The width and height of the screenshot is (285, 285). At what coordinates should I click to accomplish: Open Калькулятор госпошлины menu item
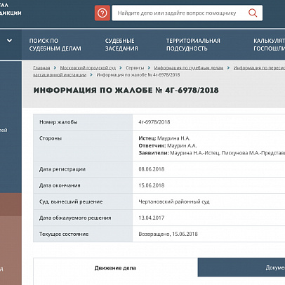269,44
